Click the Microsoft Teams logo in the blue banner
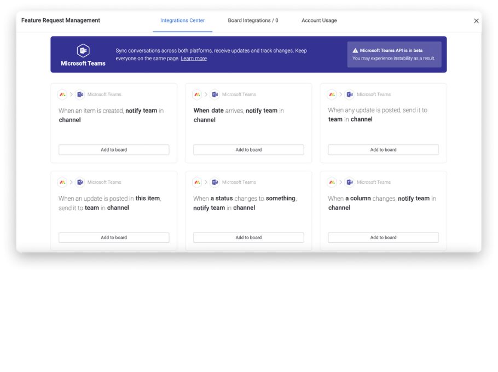498x372 pixels. tap(83, 50)
